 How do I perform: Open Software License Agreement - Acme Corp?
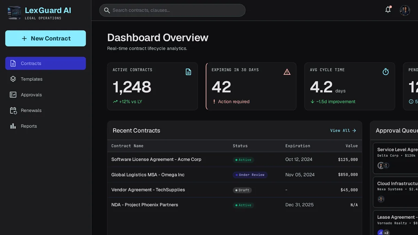(x=156, y=159)
